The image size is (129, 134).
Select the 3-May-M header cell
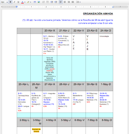(x=36, y=122)
